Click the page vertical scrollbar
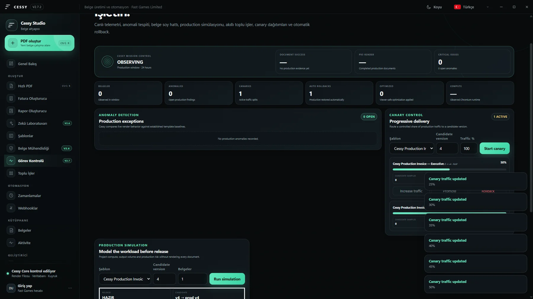 click(x=531, y=127)
